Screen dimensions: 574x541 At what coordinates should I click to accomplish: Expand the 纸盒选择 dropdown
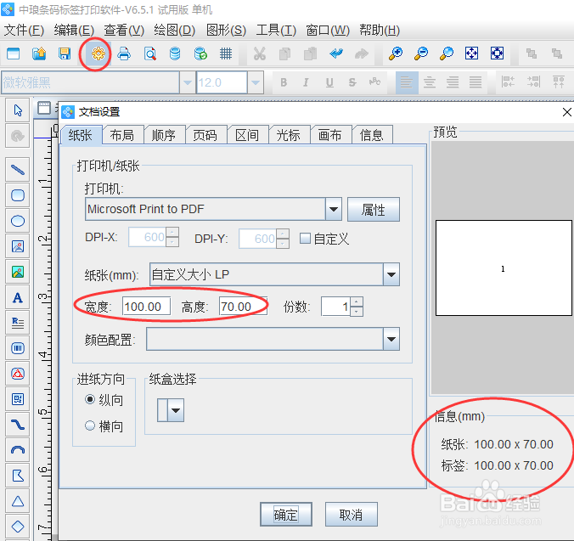[x=176, y=410]
